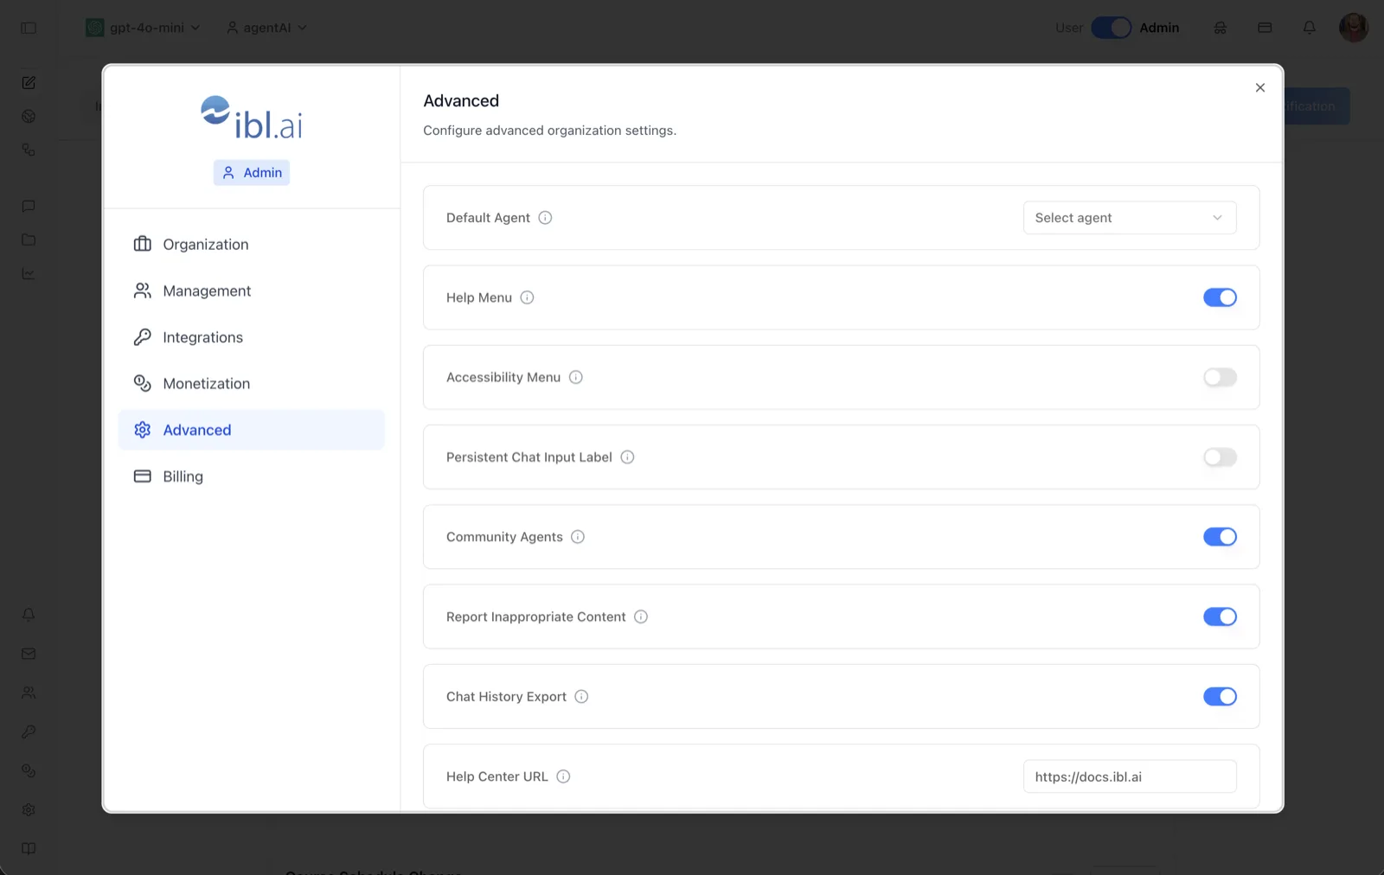
Task: Click the bell icon in left rail
Action: [29, 615]
